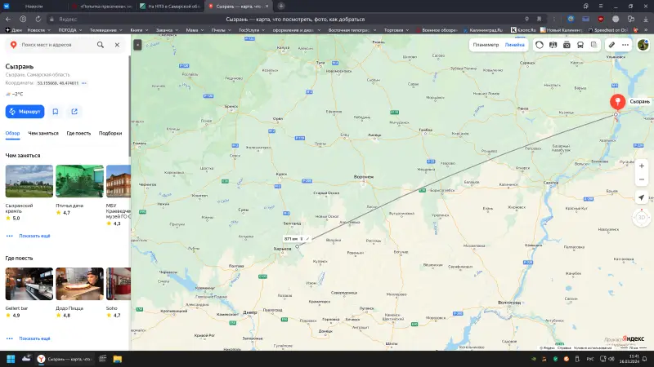Open the street panoramas layer

coord(553,45)
